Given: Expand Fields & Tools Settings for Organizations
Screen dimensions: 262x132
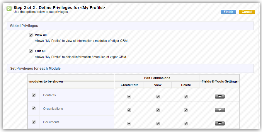Looking at the screenshot, I should [220, 110].
